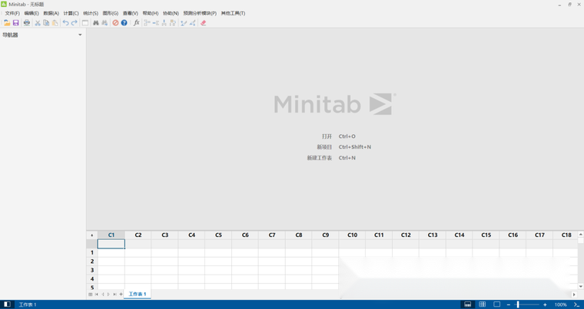Viewport: 584px width, 309px height.
Task: Select row 3 header in worksheet
Action: click(92, 270)
